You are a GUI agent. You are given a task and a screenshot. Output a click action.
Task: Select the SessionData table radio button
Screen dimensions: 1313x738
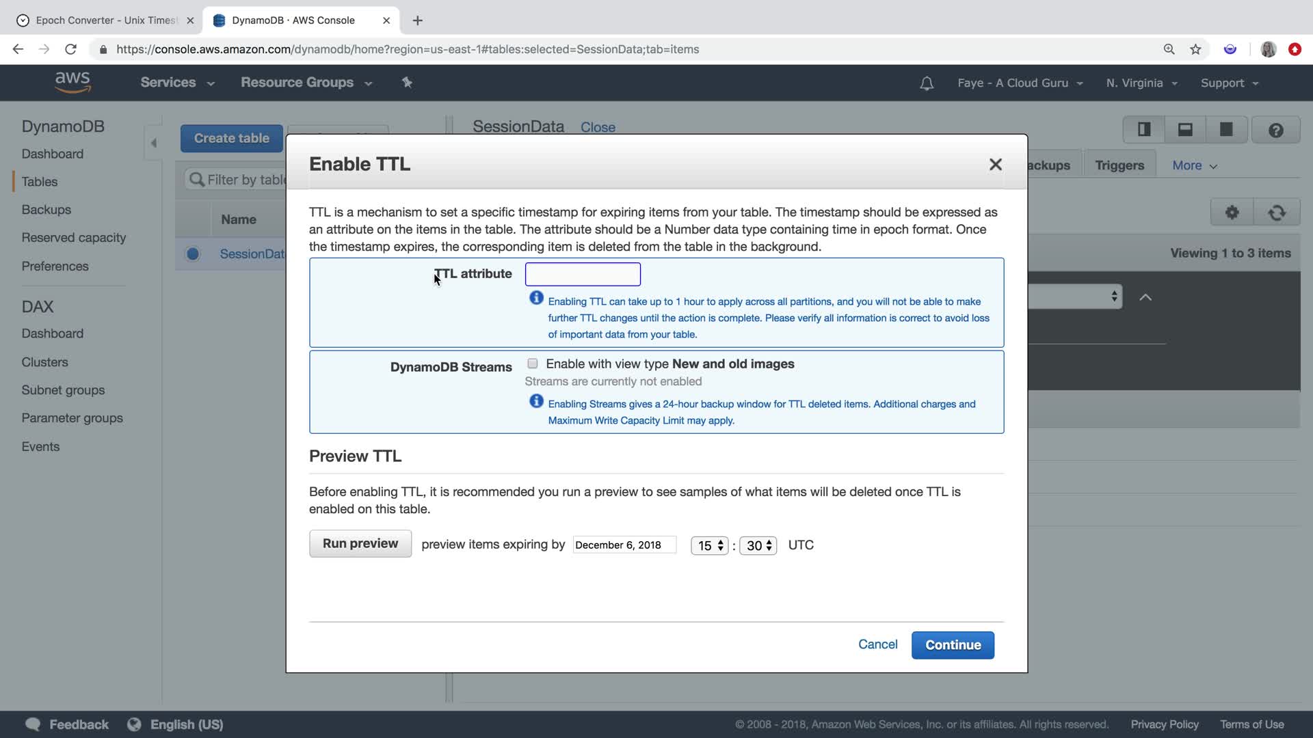pos(193,254)
